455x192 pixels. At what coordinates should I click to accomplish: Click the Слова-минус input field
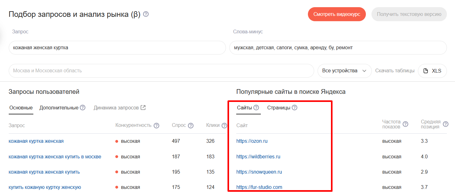click(x=338, y=48)
